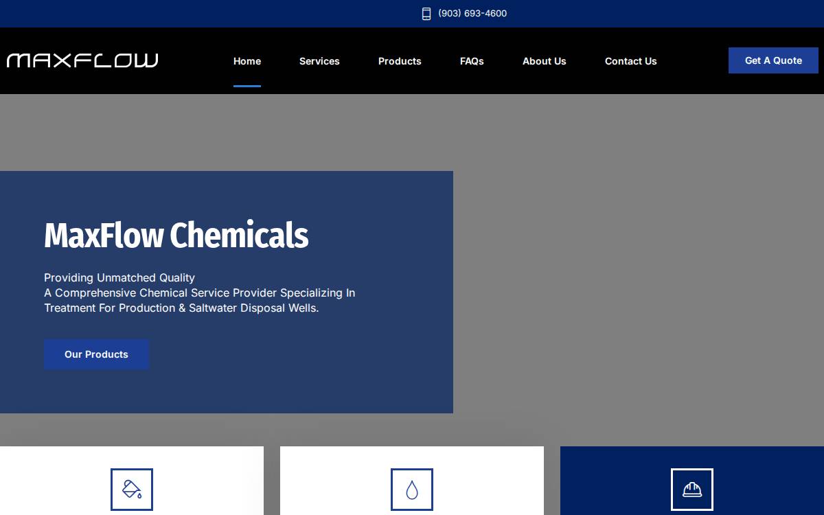This screenshot has height=515, width=824.
Task: Click the text "Providing Unmatched Quality"
Action: [x=119, y=277]
